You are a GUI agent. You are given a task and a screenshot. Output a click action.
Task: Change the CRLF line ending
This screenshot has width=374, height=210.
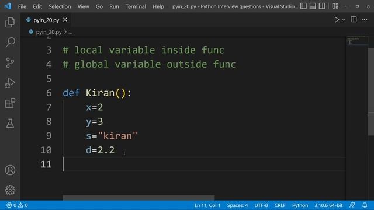[280, 205]
